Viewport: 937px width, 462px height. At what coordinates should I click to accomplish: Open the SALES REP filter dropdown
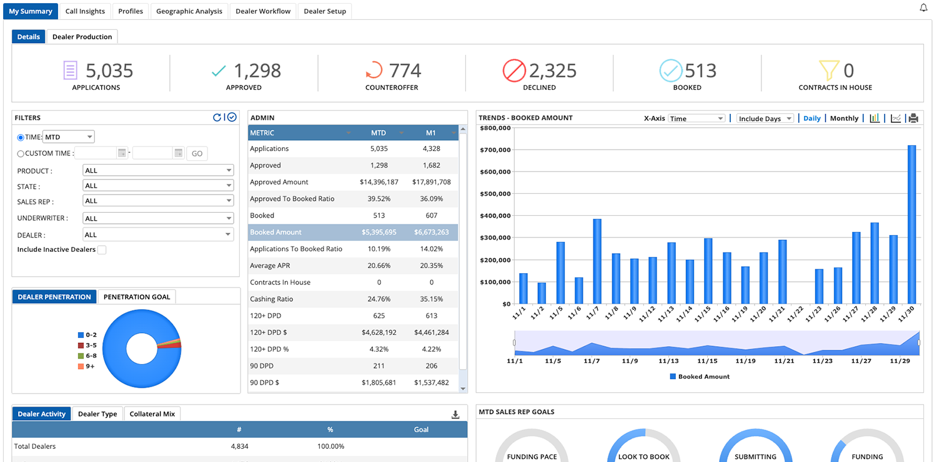[x=158, y=201]
